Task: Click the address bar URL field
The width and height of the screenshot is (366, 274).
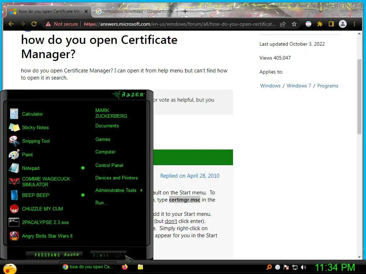Action: coord(180,24)
